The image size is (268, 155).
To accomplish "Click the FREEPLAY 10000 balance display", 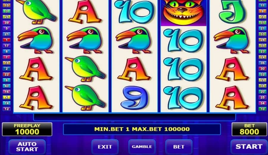I will point(27,129).
